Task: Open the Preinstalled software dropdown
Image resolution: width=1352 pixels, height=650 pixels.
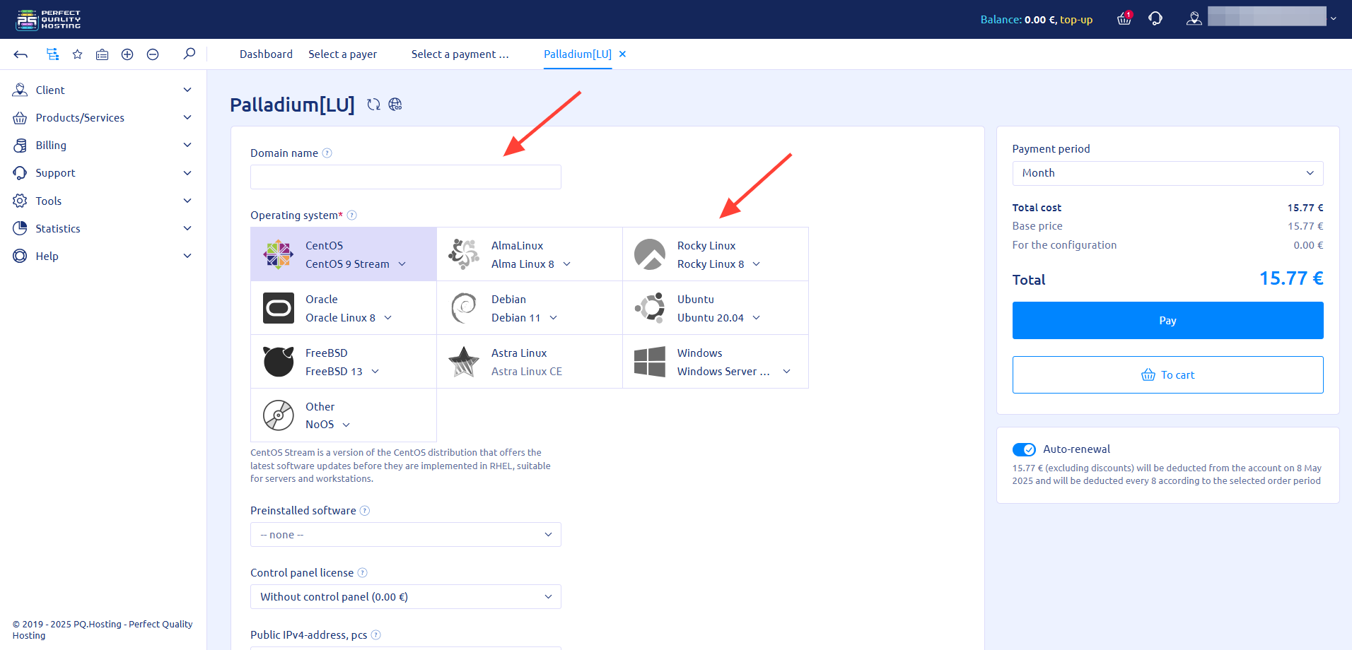Action: pyautogui.click(x=406, y=535)
